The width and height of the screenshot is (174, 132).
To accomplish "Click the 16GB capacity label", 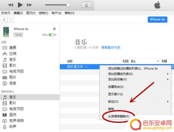I will [18, 35].
